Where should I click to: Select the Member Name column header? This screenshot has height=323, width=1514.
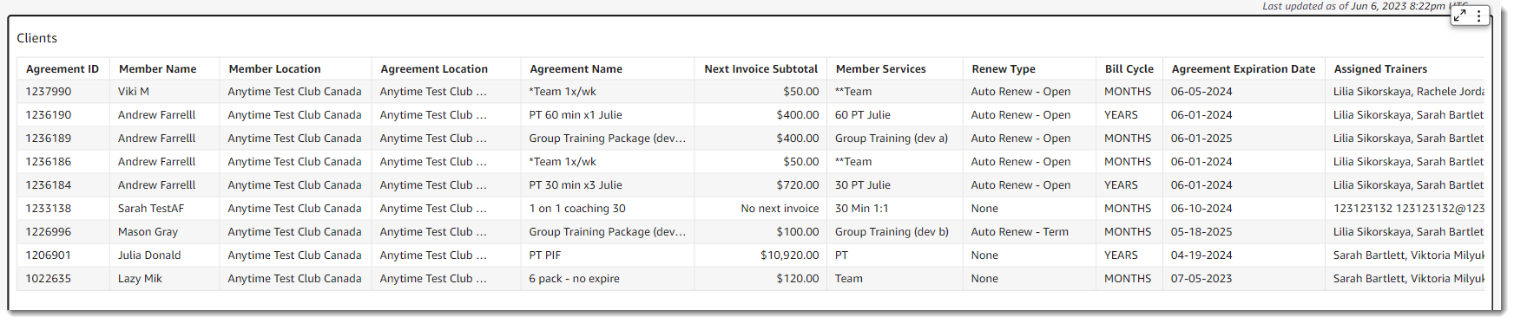pyautogui.click(x=158, y=68)
